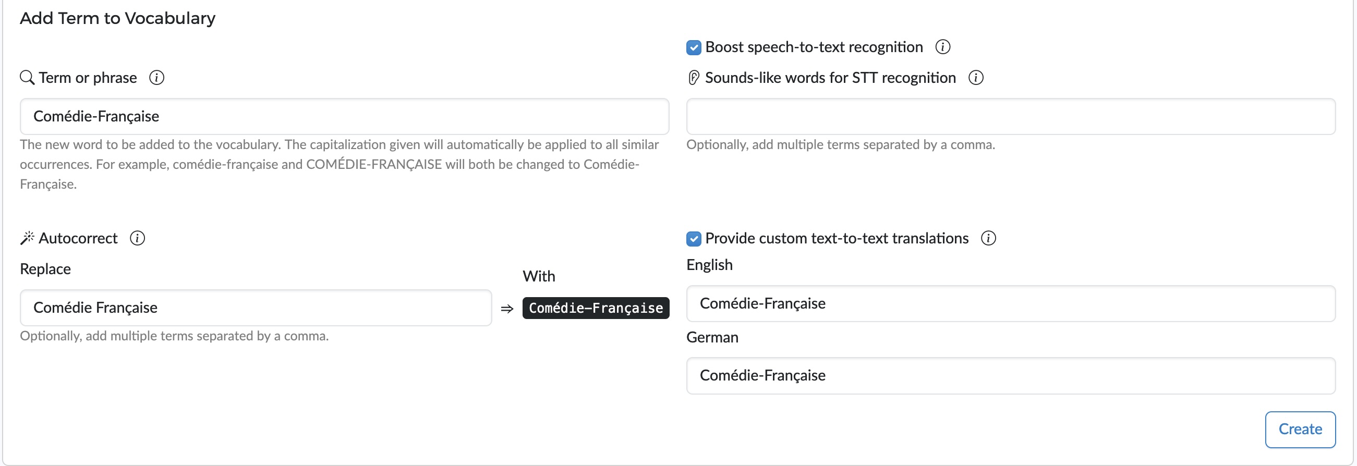Click the German translation input field
The width and height of the screenshot is (1357, 466).
[1010, 375]
